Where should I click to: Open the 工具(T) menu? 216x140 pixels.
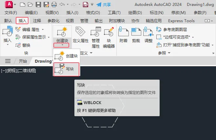114,13
